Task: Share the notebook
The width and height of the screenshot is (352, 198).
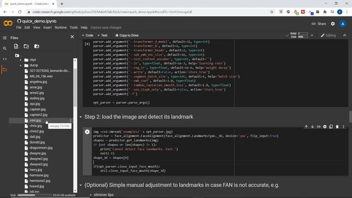Action: [319, 24]
